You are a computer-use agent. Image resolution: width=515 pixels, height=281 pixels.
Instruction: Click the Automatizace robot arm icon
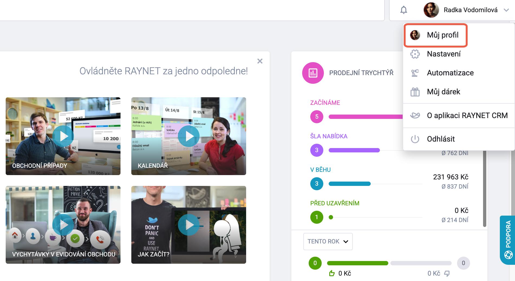(x=415, y=73)
